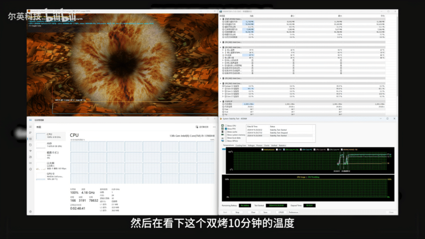Click Clear button in AIDA64
The height and width of the screenshot is (239, 425).
click(x=253, y=212)
